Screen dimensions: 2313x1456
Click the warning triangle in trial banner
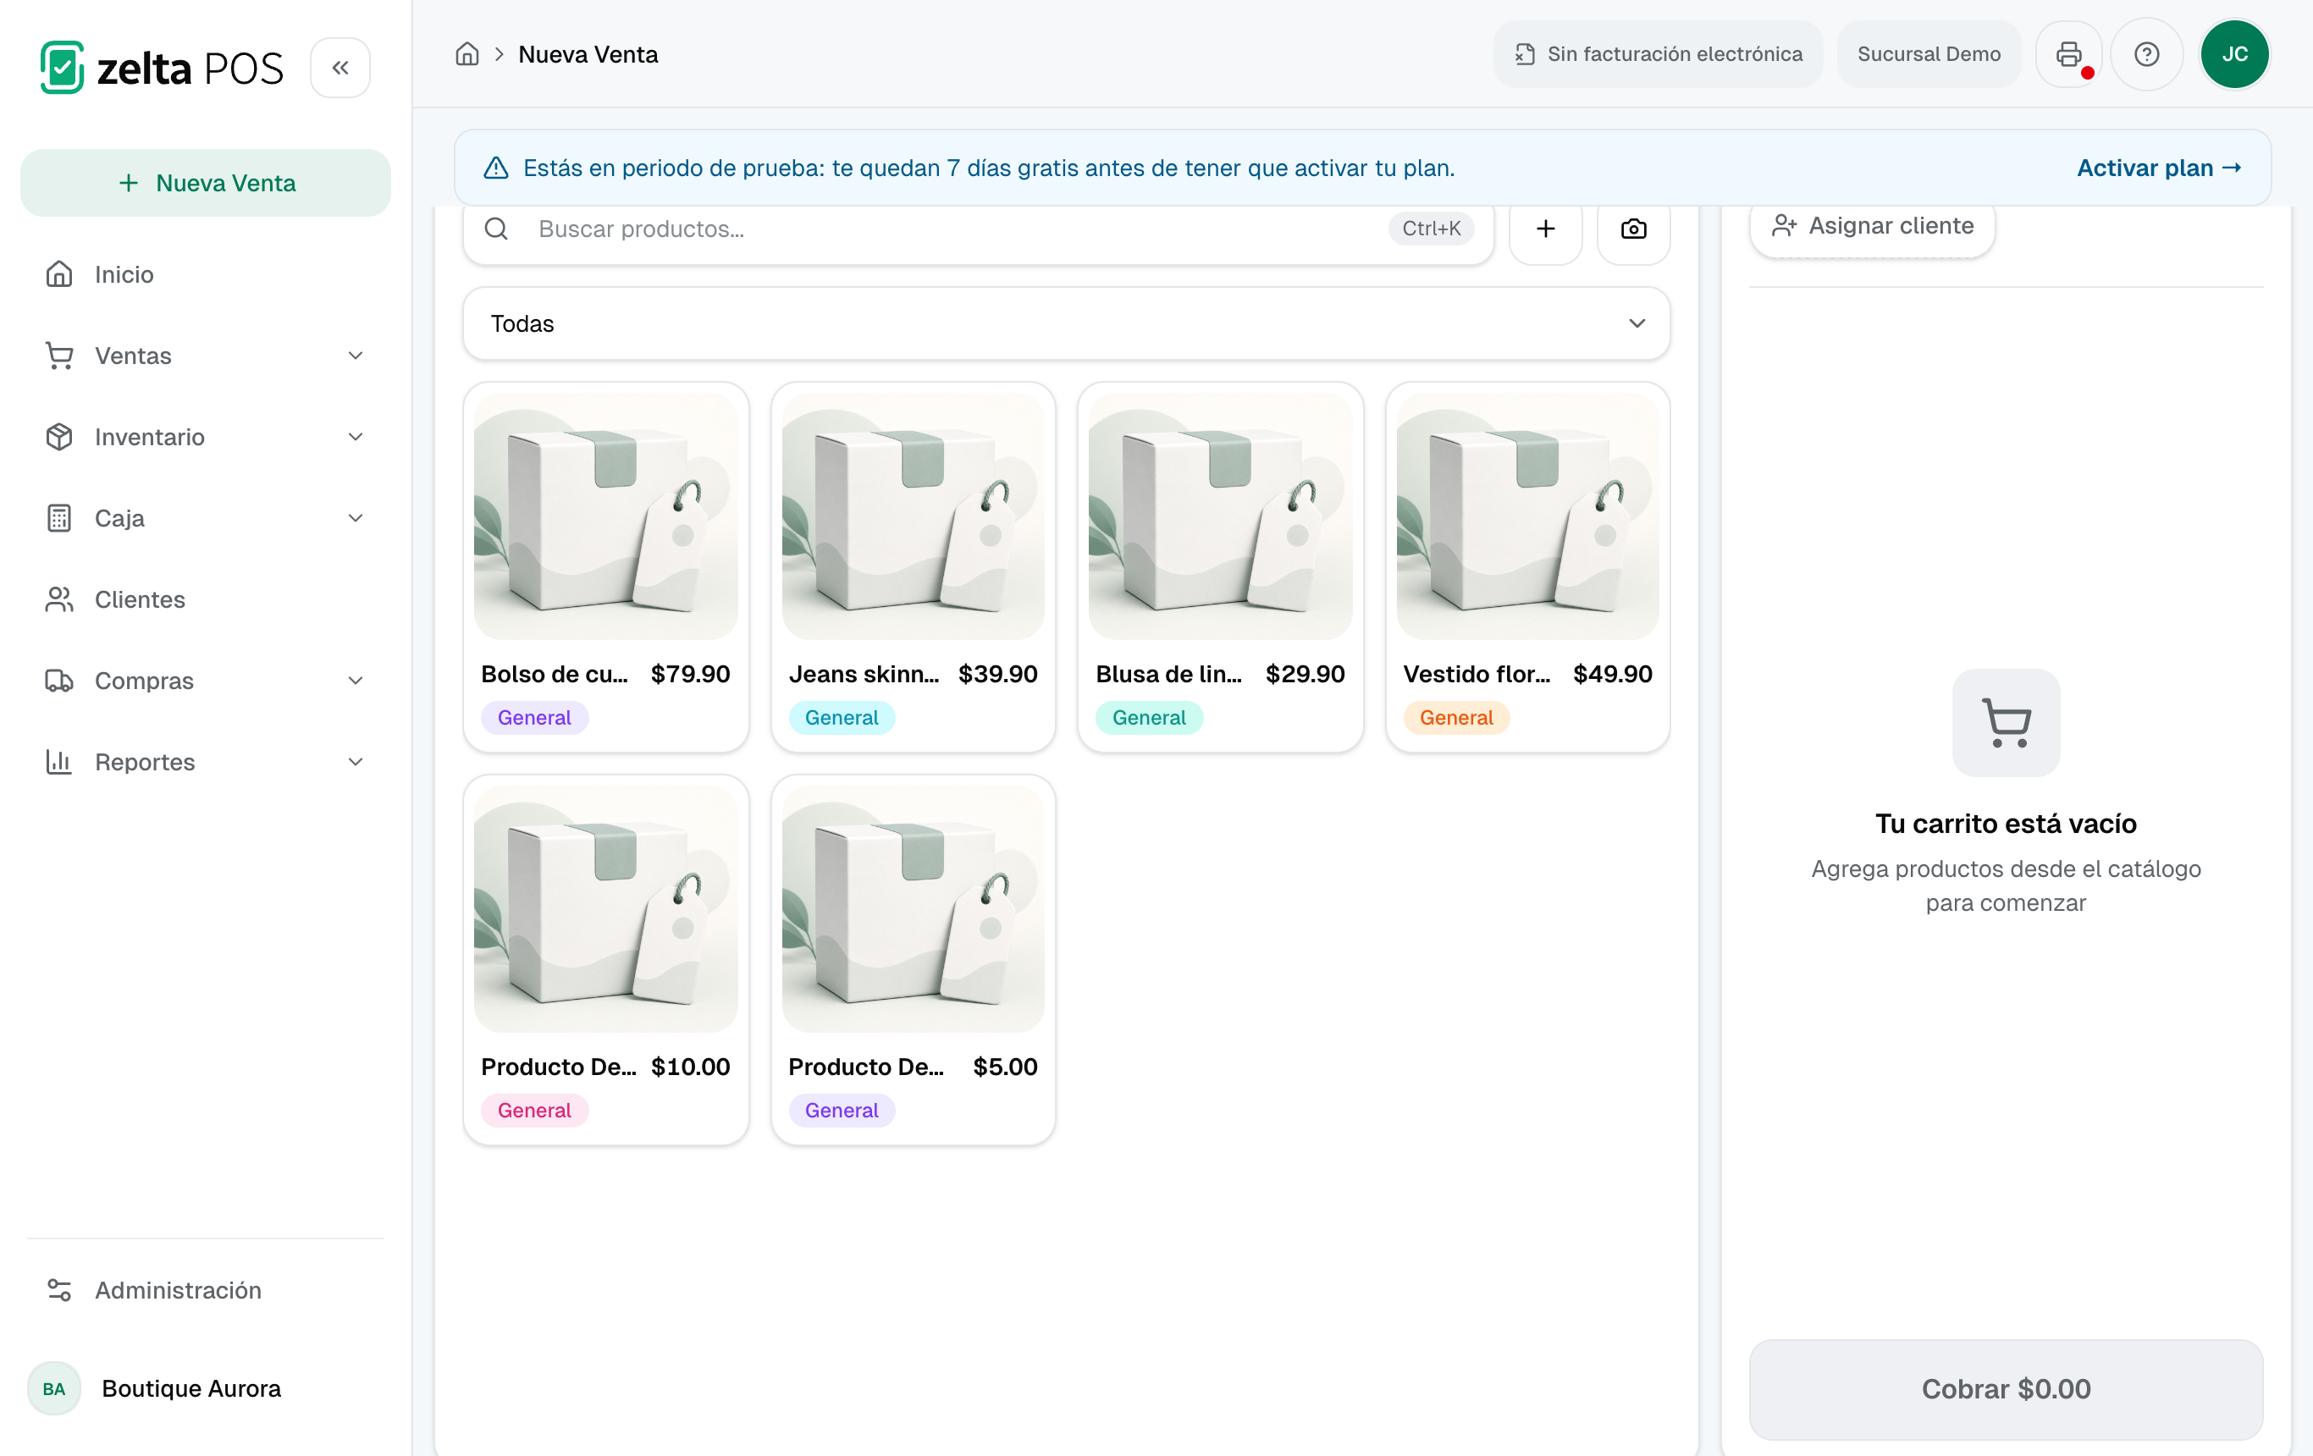pyautogui.click(x=495, y=168)
